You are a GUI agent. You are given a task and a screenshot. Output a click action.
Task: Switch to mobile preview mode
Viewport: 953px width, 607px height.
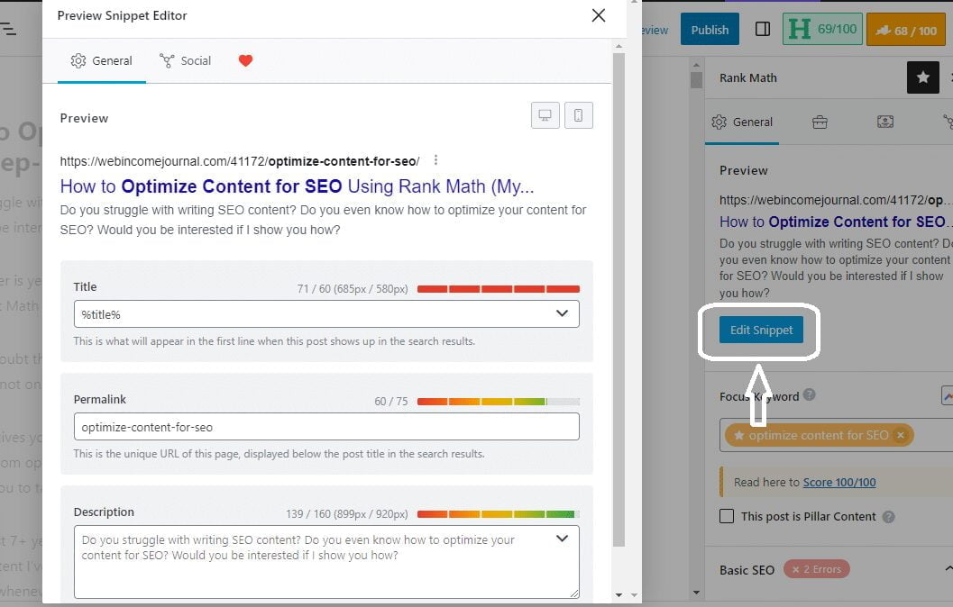point(579,115)
